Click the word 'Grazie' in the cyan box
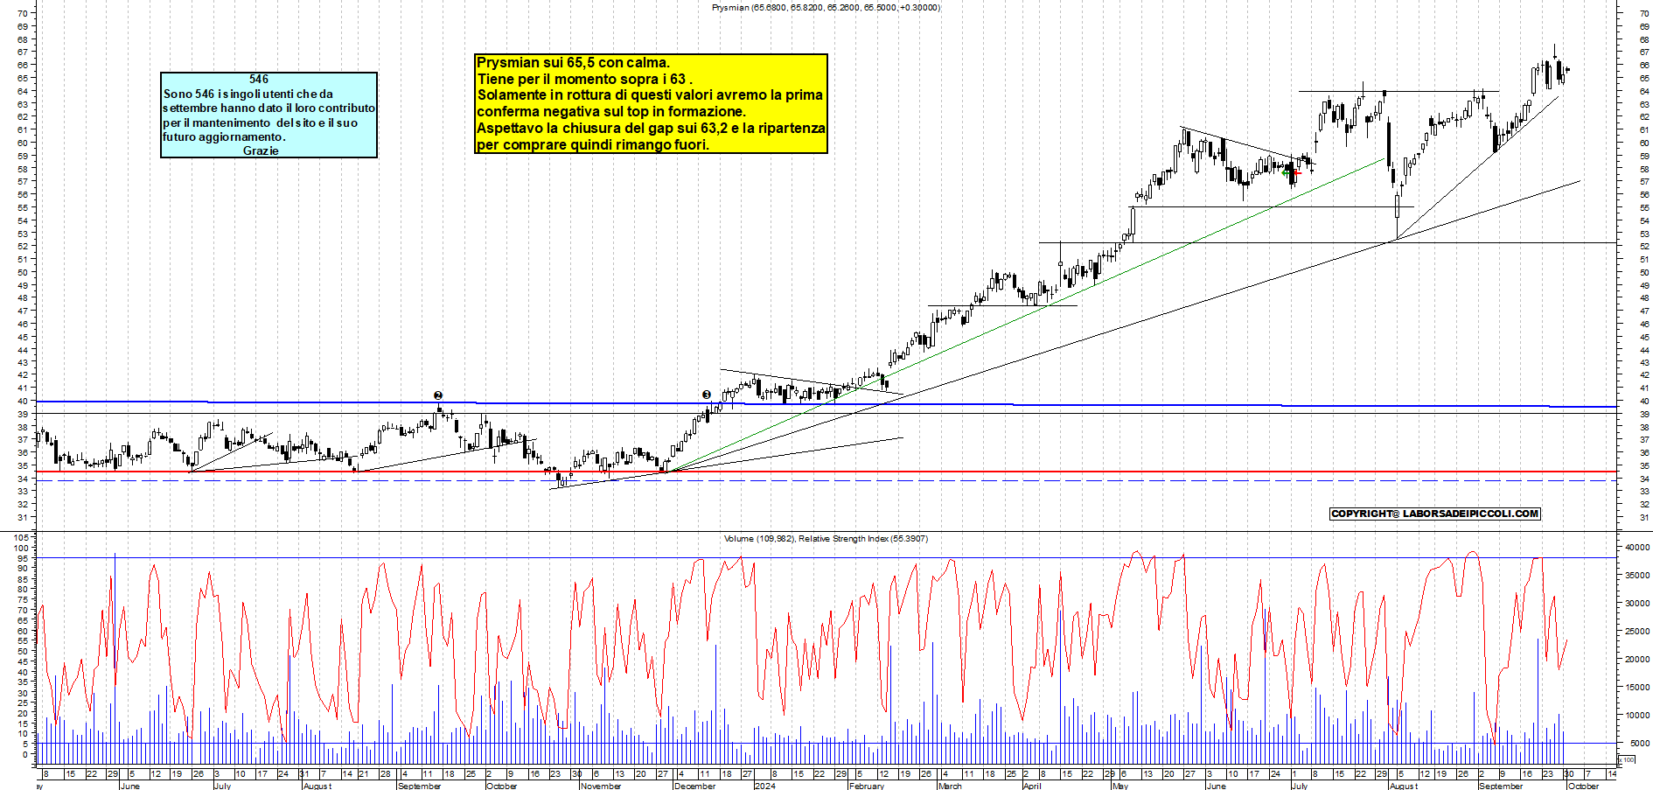 261,151
